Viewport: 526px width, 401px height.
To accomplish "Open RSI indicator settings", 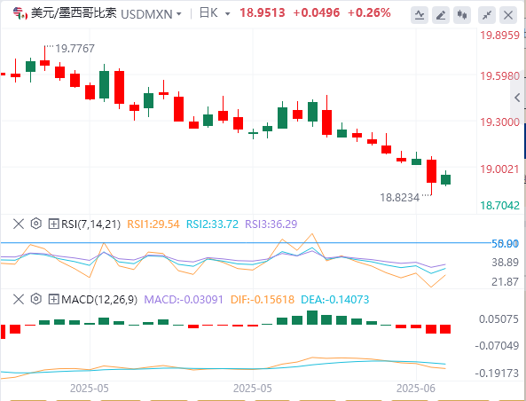I will (x=35, y=224).
